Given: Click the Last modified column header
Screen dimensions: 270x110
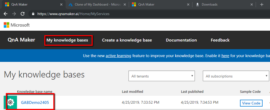Looking at the screenshot, I should [132, 92].
